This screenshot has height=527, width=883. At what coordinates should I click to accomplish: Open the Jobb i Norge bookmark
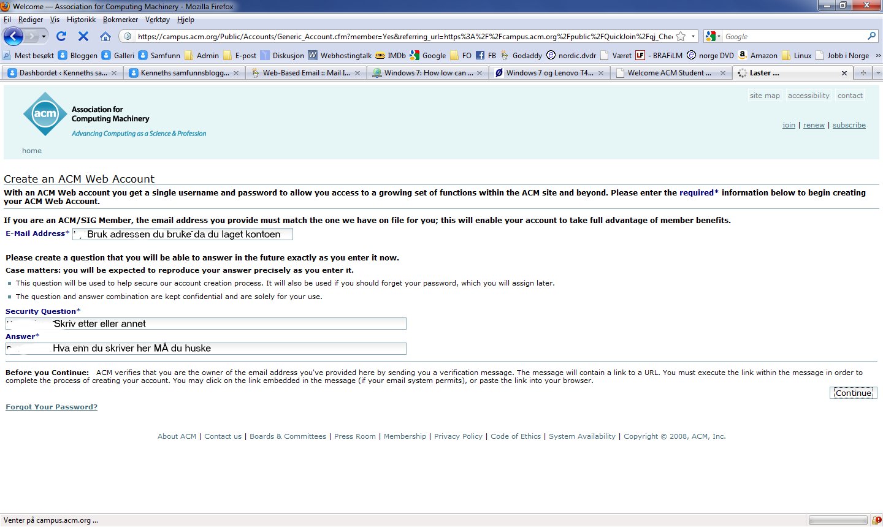[843, 55]
